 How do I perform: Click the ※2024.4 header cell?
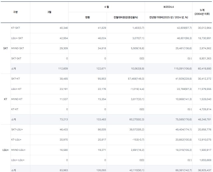click(x=168, y=7)
